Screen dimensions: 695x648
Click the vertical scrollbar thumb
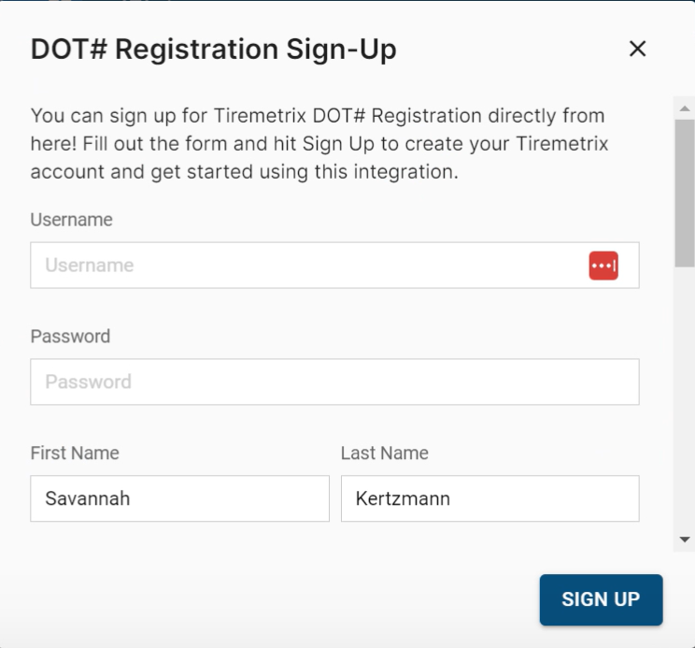coord(685,193)
